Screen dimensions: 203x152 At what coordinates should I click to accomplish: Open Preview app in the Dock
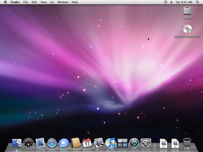coord(99,143)
